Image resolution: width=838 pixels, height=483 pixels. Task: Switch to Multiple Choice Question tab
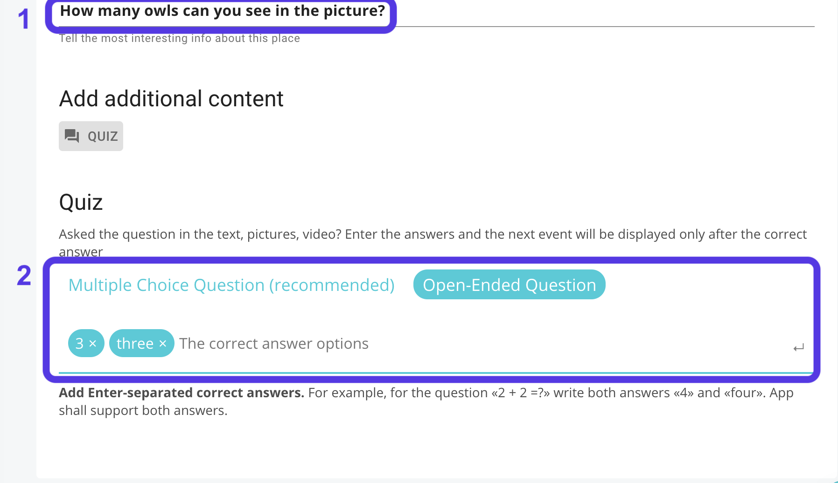click(231, 285)
